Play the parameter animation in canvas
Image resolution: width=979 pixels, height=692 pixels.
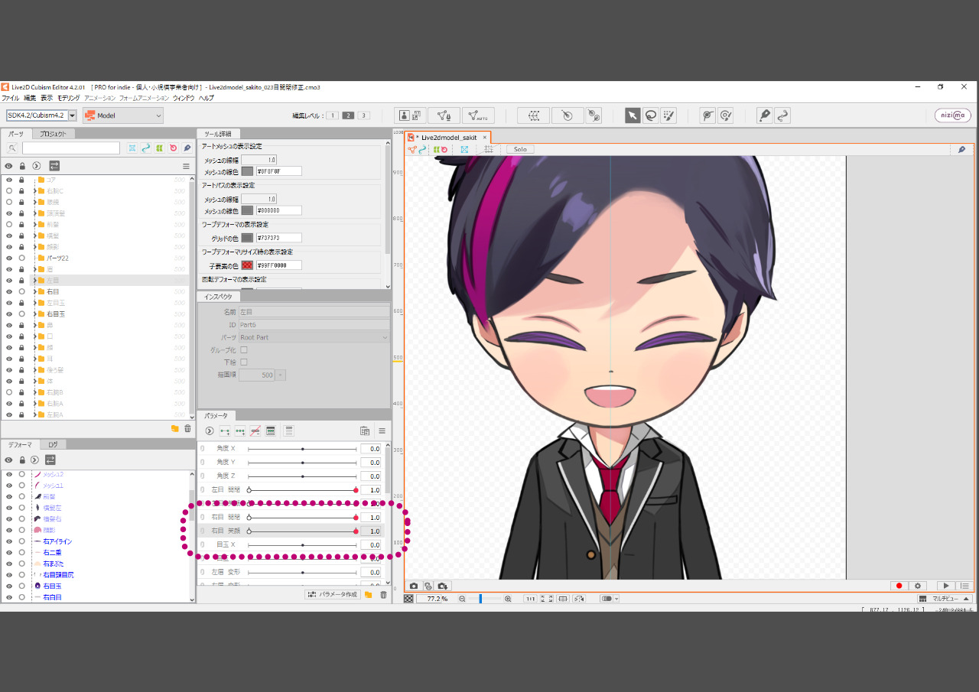coord(946,586)
